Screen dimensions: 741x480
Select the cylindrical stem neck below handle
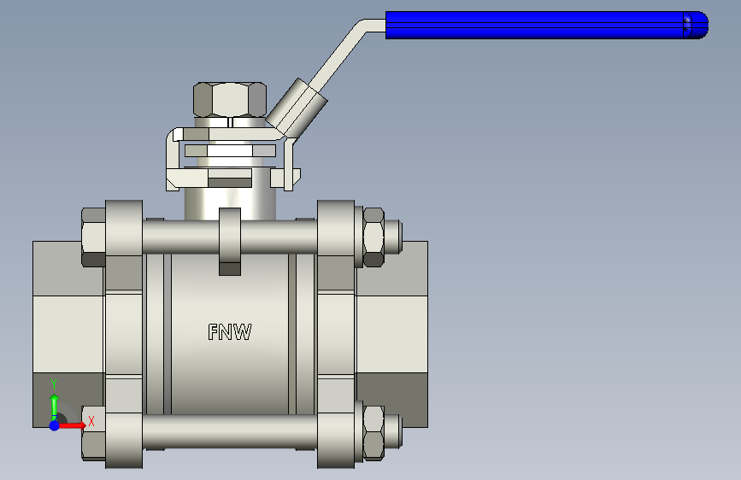[230, 204]
